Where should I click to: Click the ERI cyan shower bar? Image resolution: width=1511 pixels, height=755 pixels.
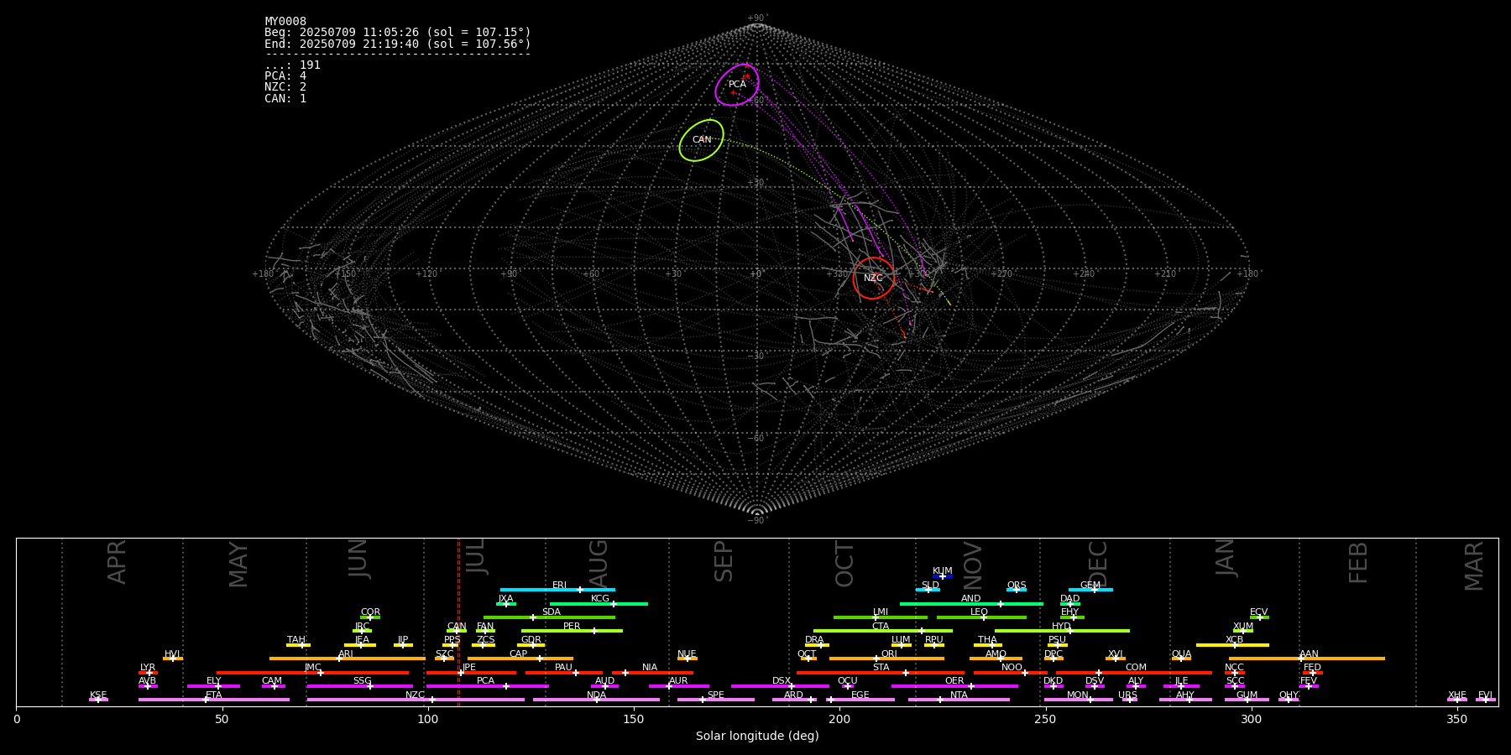pyautogui.click(x=557, y=590)
